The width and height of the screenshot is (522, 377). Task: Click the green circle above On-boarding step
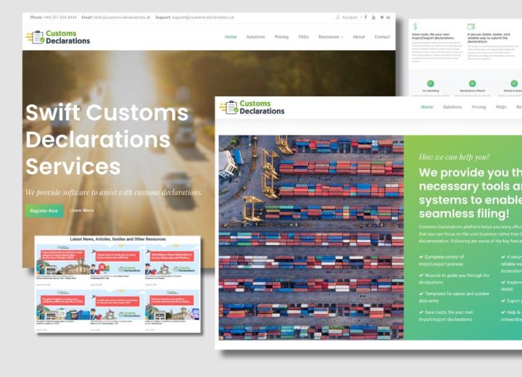click(431, 83)
